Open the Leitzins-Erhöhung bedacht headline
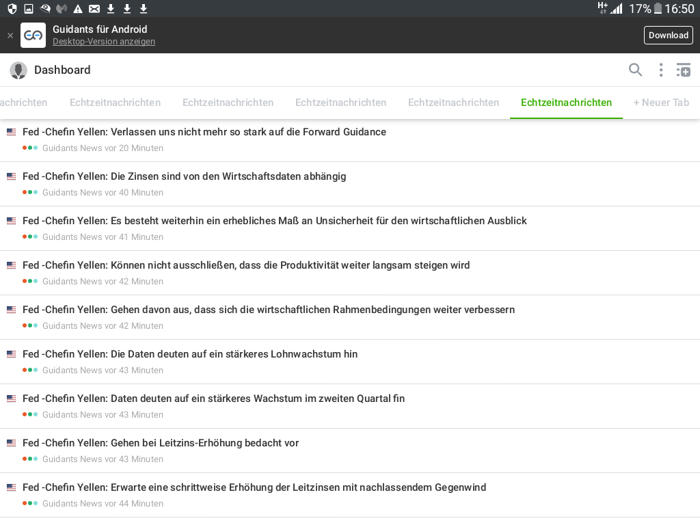The height and width of the screenshot is (525, 700). coord(161,443)
